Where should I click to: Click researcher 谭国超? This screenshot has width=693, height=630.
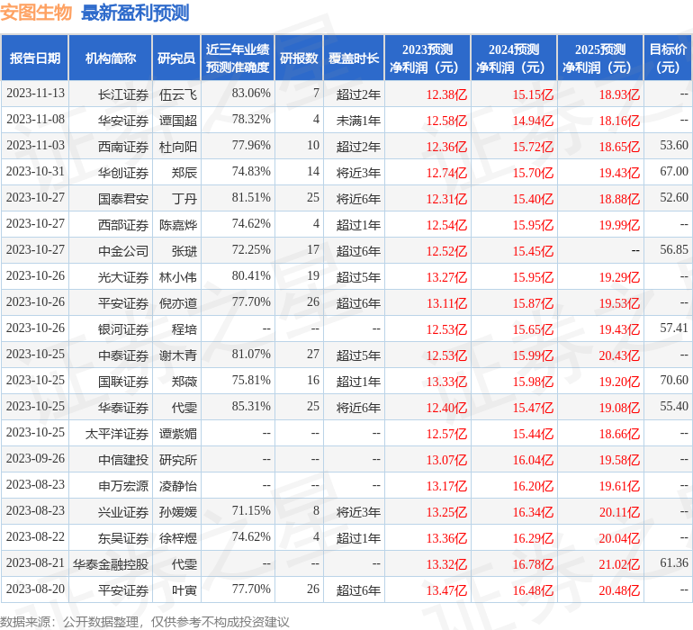(x=177, y=121)
